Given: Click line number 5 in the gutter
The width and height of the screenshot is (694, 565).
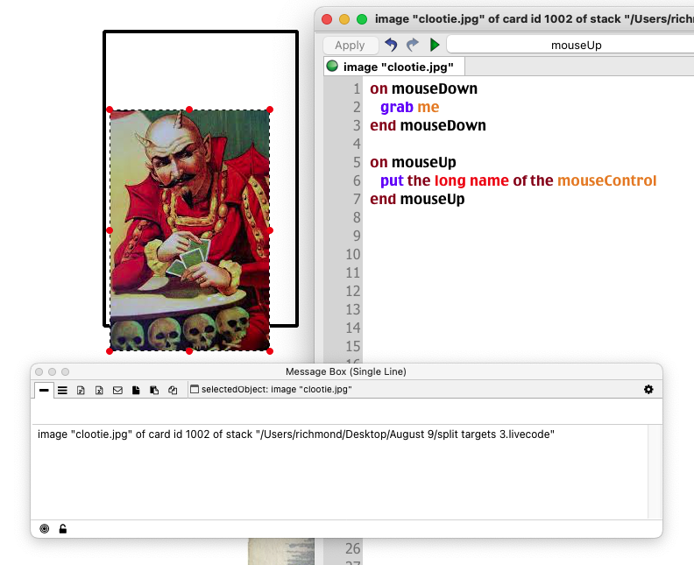Looking at the screenshot, I should tap(356, 162).
